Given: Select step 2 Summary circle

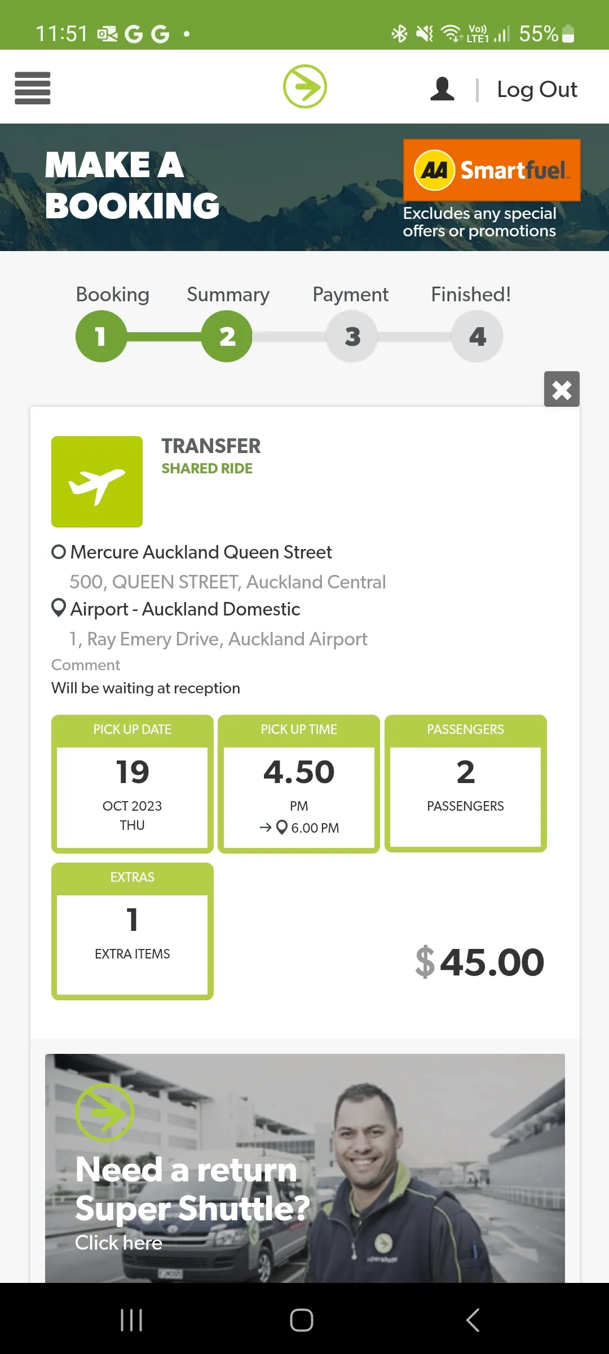Looking at the screenshot, I should click(227, 336).
